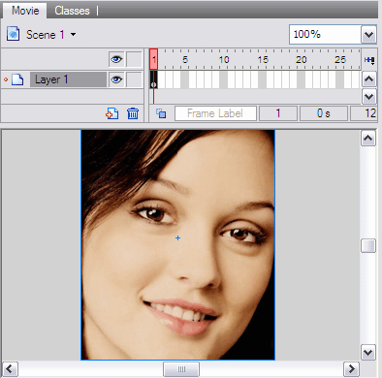Click the onion skin icon beside Frame Label
The height and width of the screenshot is (378, 382).
click(161, 113)
